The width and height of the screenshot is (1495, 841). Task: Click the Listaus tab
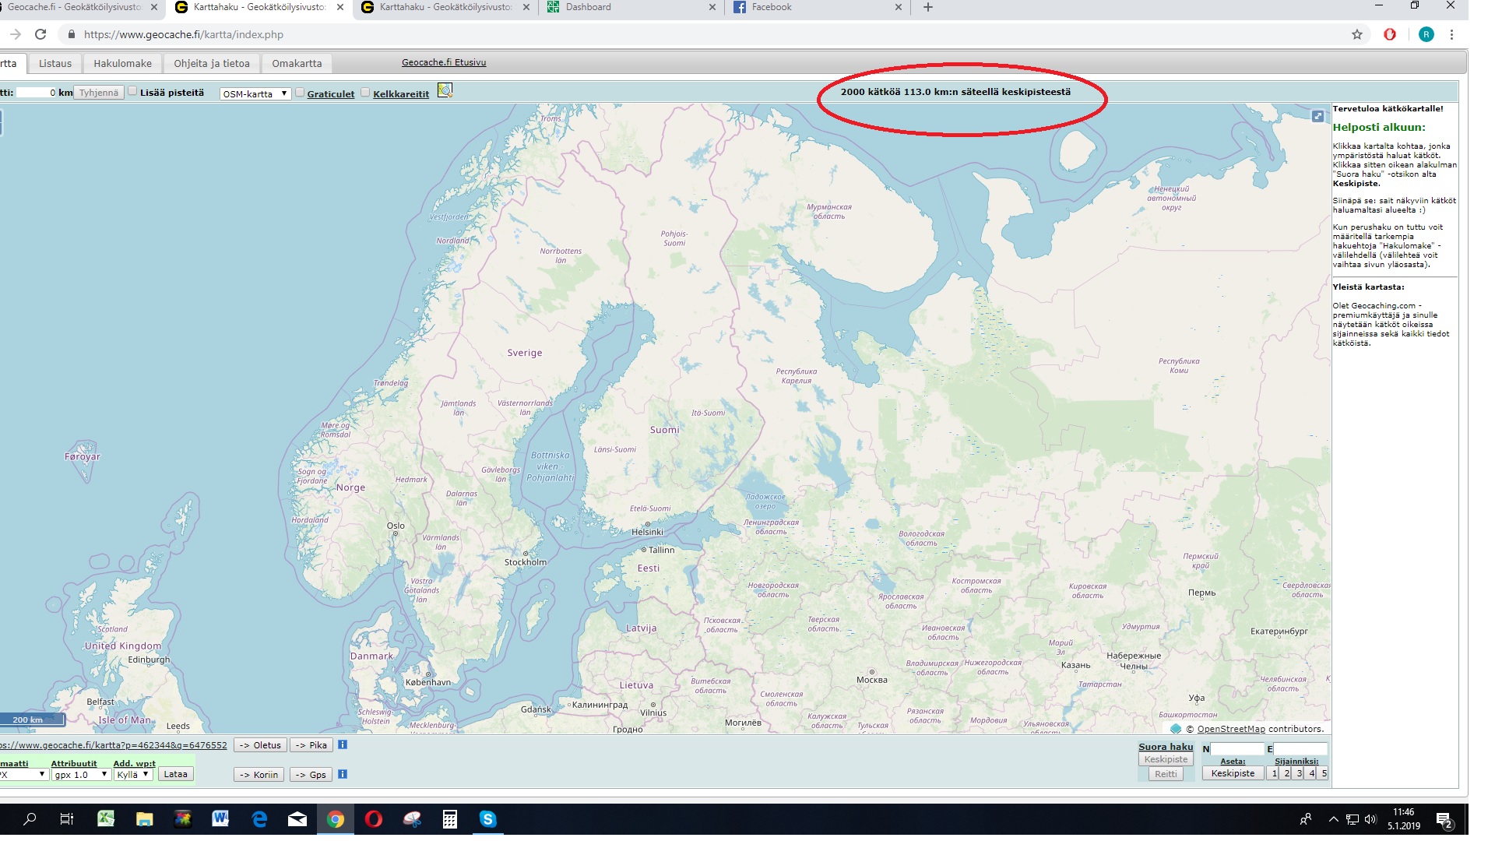pyautogui.click(x=54, y=64)
